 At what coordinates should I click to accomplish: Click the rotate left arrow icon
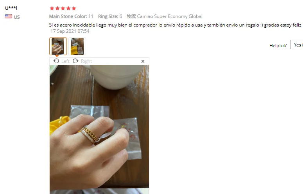coord(56,61)
